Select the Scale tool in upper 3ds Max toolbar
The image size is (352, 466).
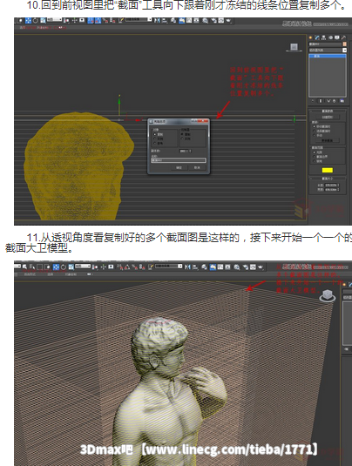pyautogui.click(x=43, y=21)
